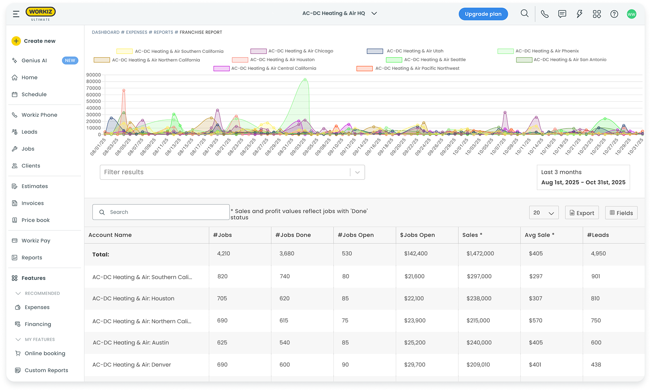651x391 pixels.
Task: Open the messages chat icon
Action: 562,14
